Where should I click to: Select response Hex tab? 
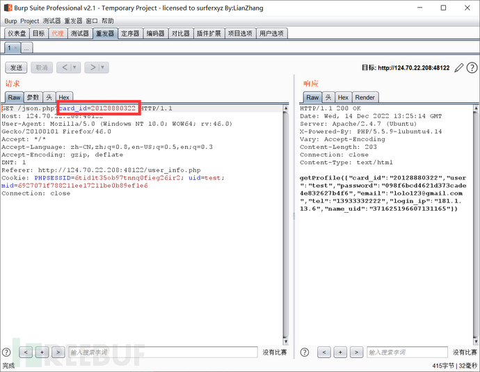pyautogui.click(x=343, y=97)
